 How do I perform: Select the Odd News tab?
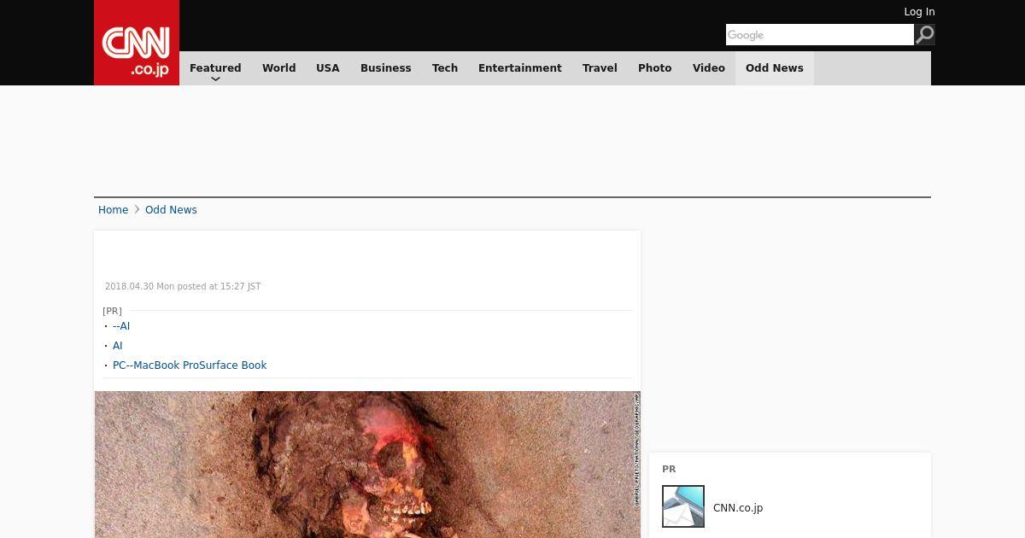click(775, 68)
